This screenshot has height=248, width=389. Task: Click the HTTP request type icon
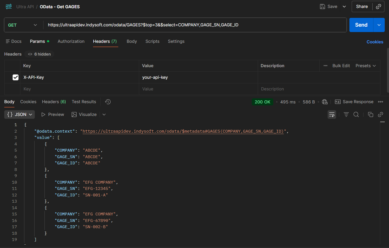tap(9, 7)
